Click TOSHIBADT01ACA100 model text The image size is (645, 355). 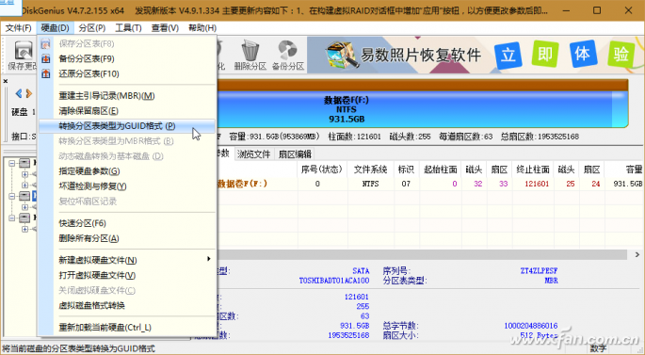click(x=334, y=281)
